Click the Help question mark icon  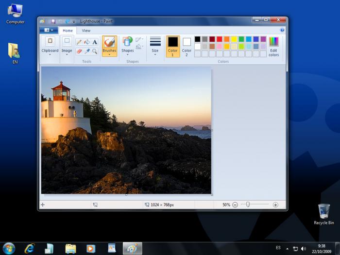pyautogui.click(x=282, y=30)
